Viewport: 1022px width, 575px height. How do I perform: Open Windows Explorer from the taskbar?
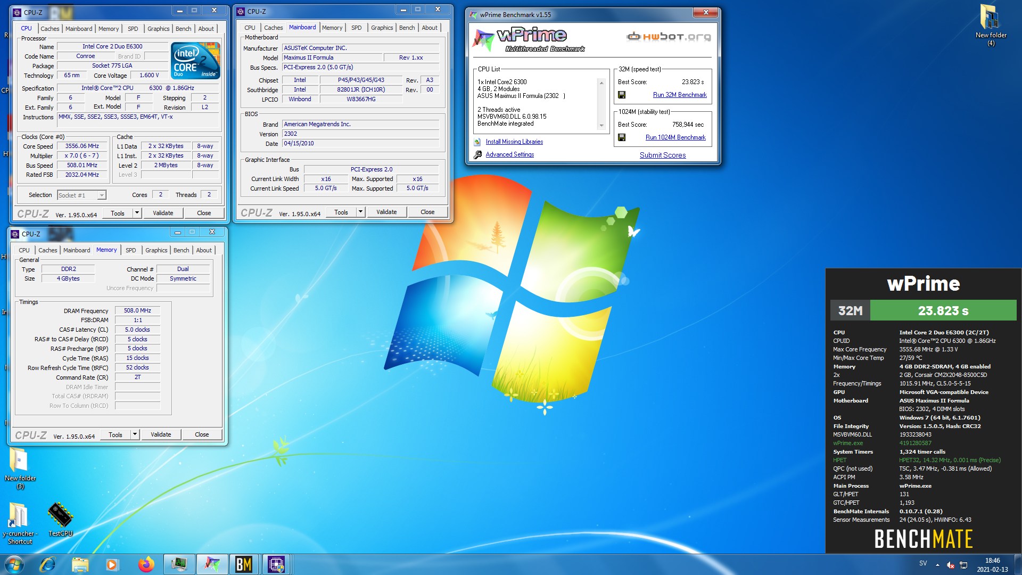coord(80,564)
